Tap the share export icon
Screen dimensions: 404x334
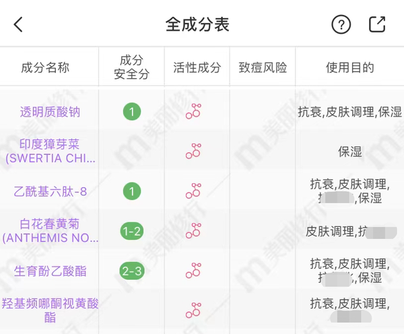pos(377,25)
